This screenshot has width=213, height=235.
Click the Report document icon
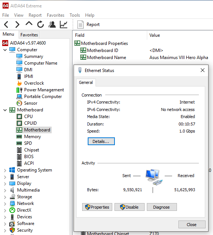pos(80,25)
